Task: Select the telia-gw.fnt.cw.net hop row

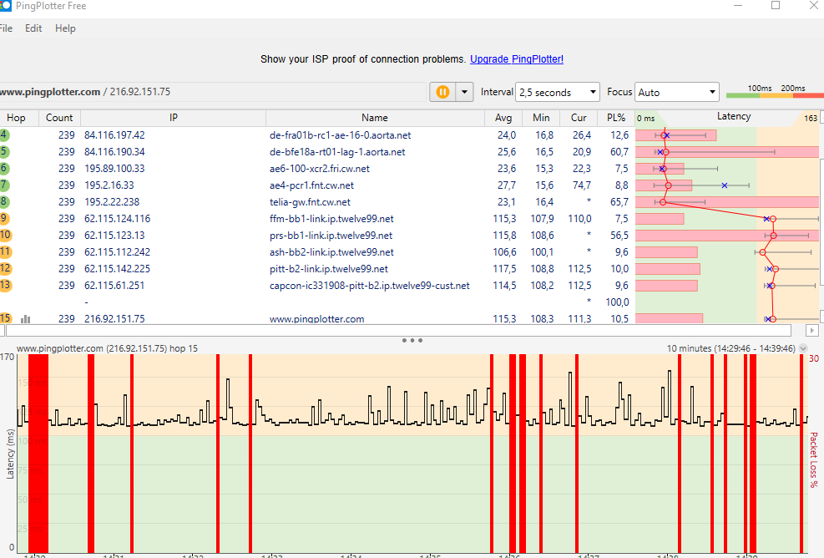Action: coord(310,202)
